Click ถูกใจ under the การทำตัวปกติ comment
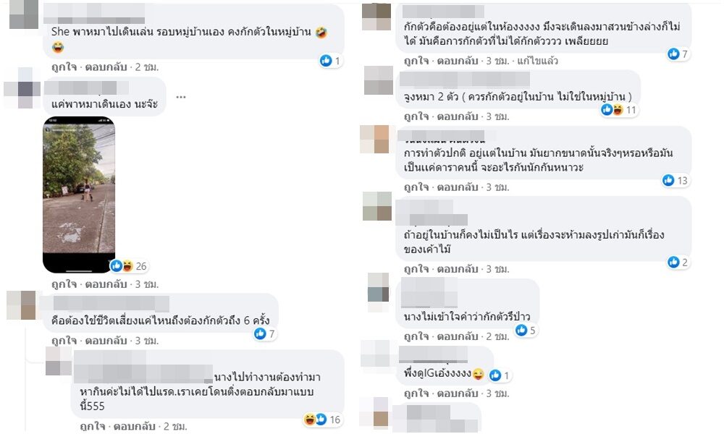This screenshot has width=724, height=434. pyautogui.click(x=416, y=187)
